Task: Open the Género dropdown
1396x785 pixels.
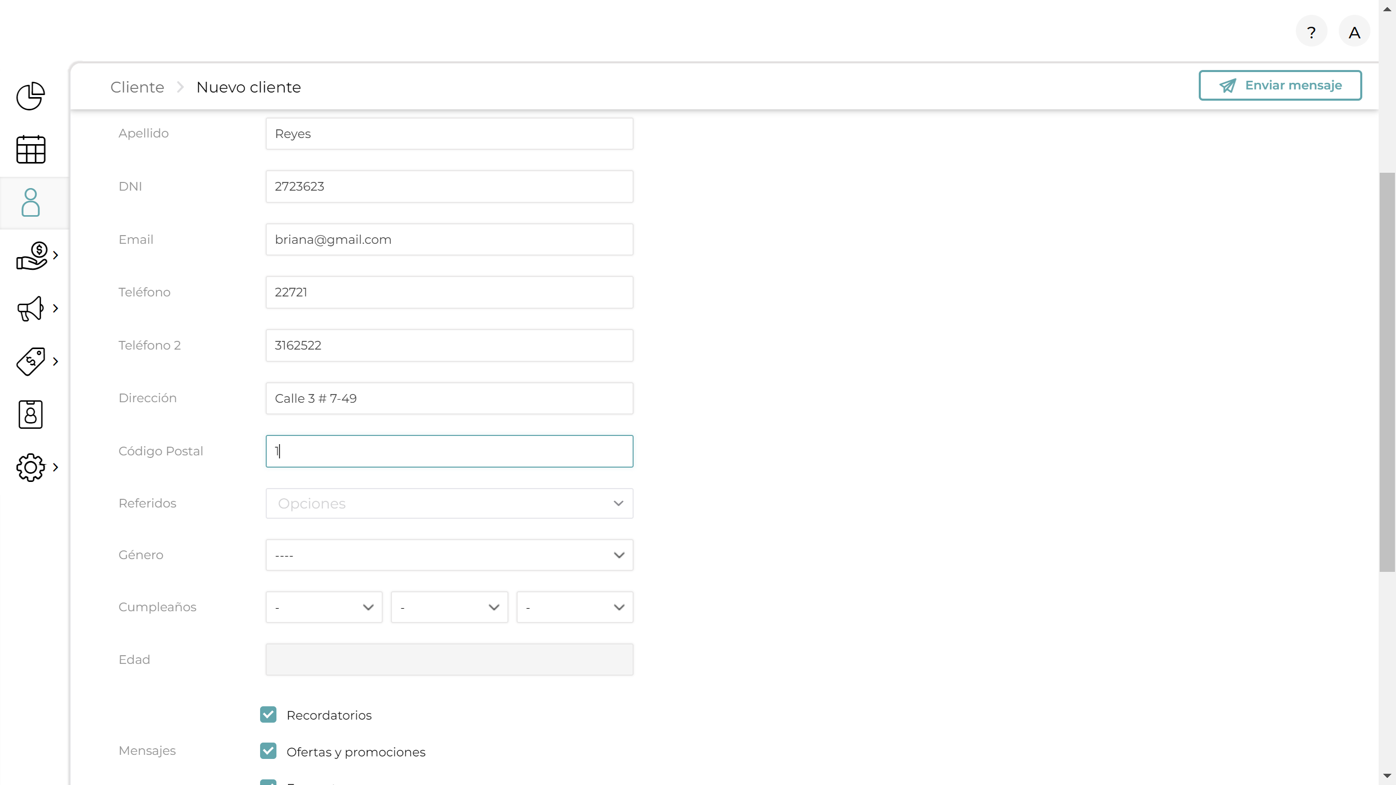Action: [x=449, y=555]
